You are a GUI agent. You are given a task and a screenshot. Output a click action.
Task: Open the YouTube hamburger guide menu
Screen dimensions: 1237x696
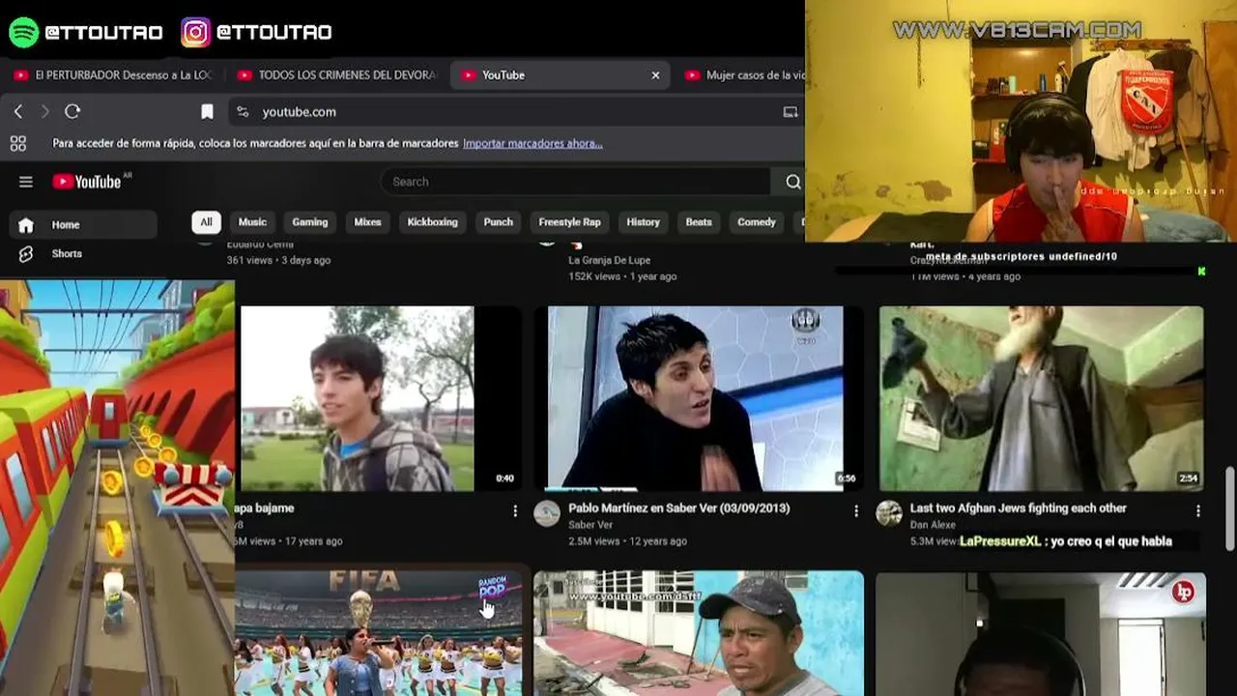pyautogui.click(x=26, y=182)
